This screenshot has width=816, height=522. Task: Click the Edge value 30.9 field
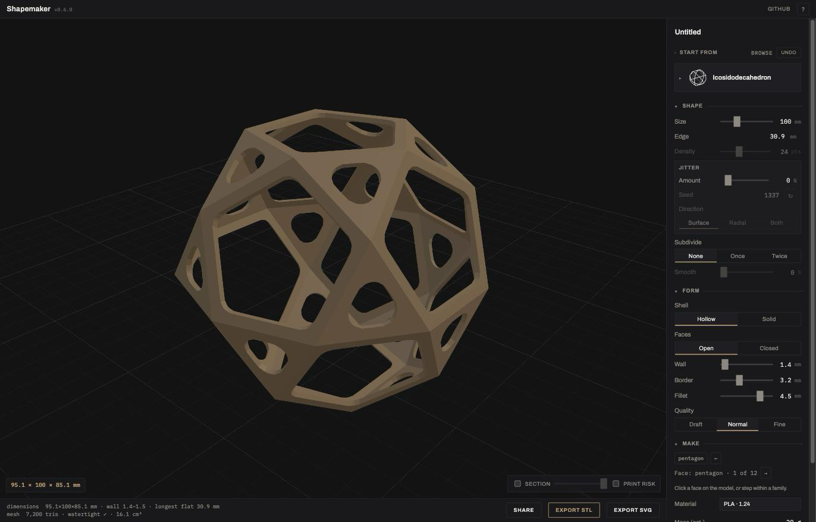tap(777, 137)
